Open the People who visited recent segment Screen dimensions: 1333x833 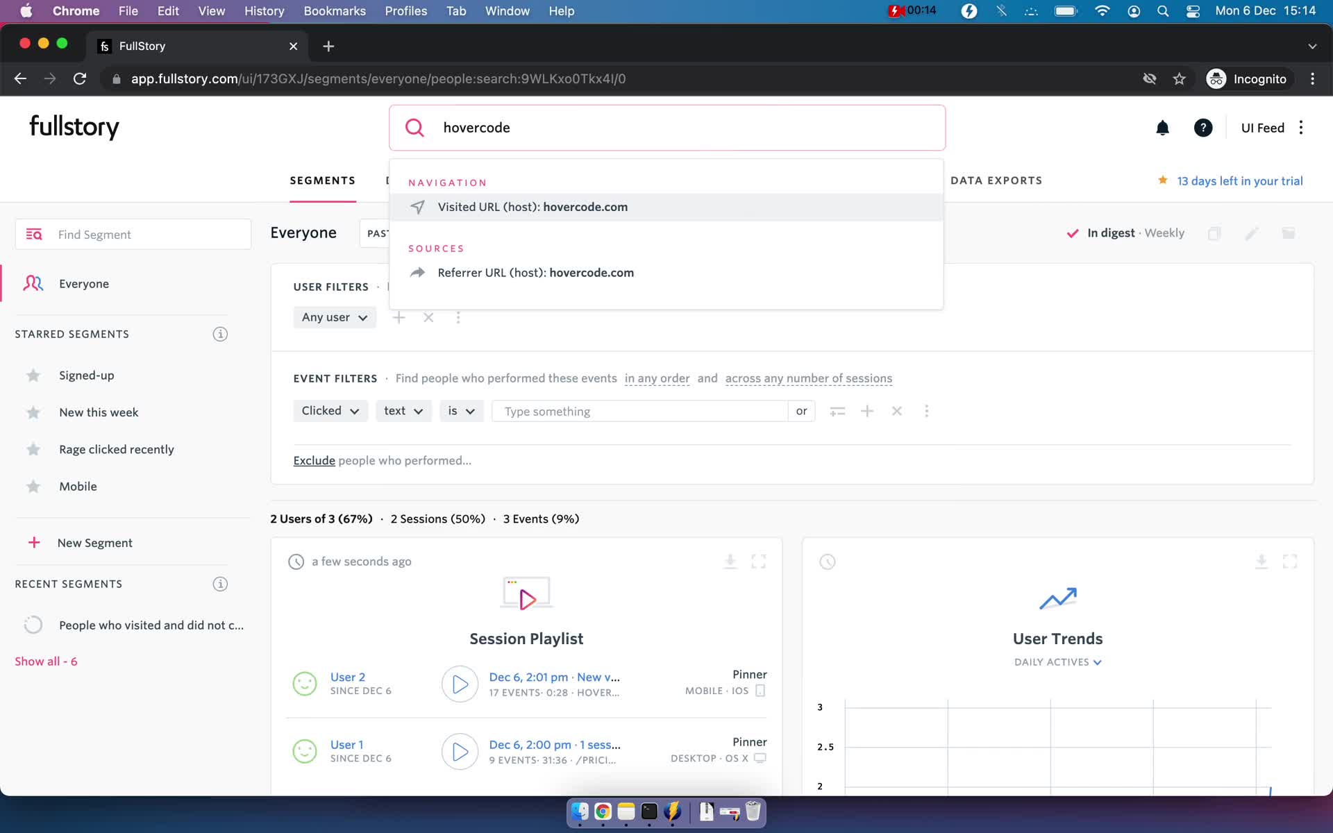pos(151,625)
